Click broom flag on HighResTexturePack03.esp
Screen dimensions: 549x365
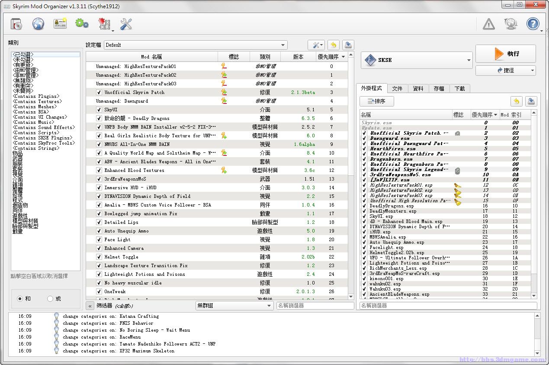coord(457,196)
